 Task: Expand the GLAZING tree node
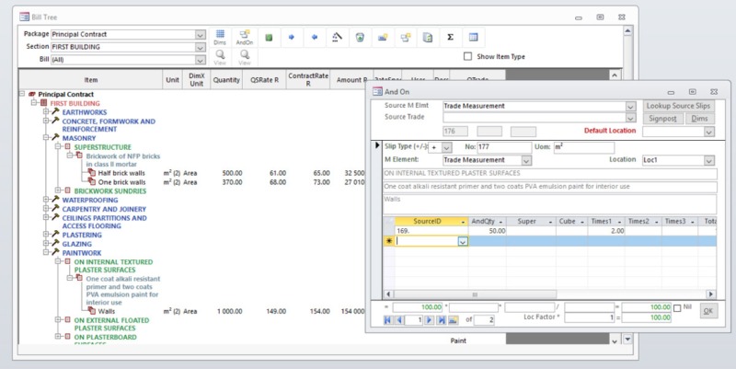46,243
